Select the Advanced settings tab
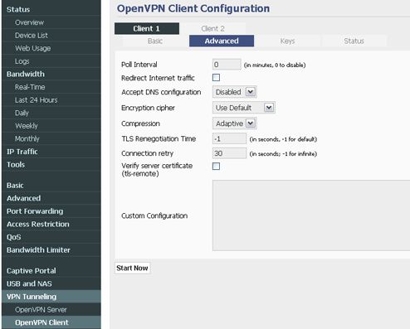 (x=222, y=41)
